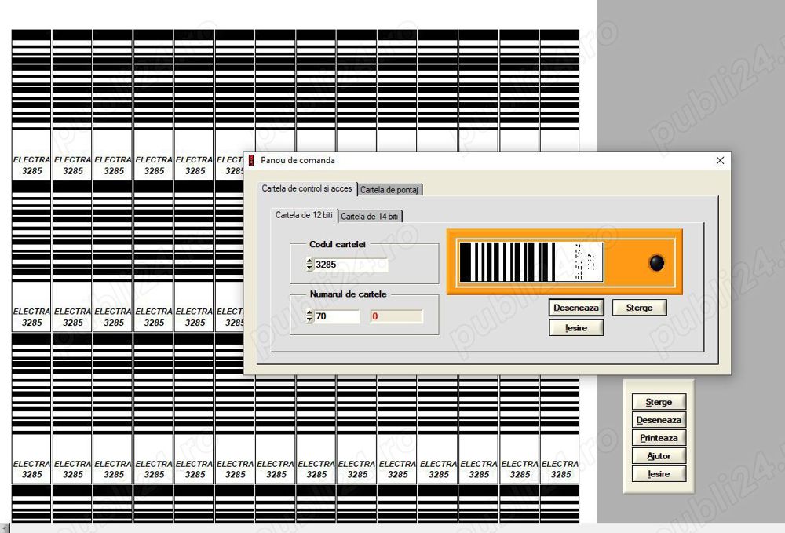The width and height of the screenshot is (785, 533).
Task: Switch to the Cartela de pontaj tab
Action: (390, 189)
